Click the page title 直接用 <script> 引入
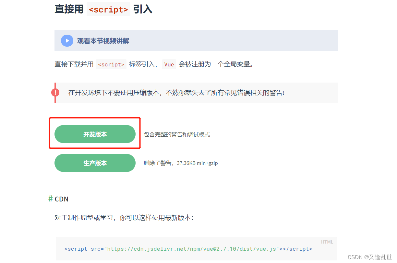This screenshot has height=263, width=397. pos(104,9)
